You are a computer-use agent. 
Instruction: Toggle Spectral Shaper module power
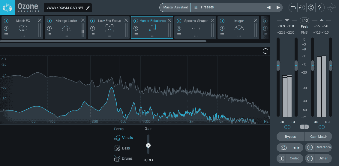point(179,21)
